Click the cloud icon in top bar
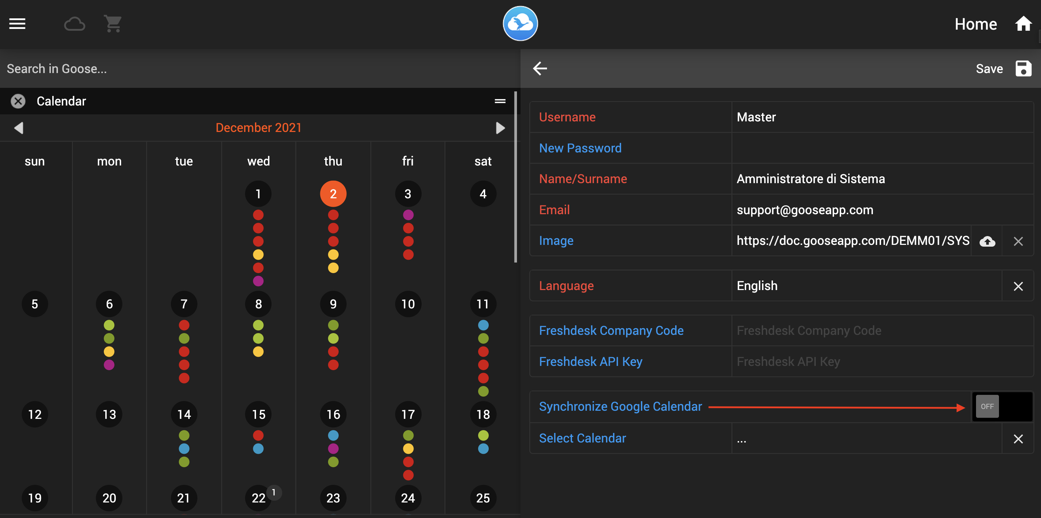 click(75, 24)
